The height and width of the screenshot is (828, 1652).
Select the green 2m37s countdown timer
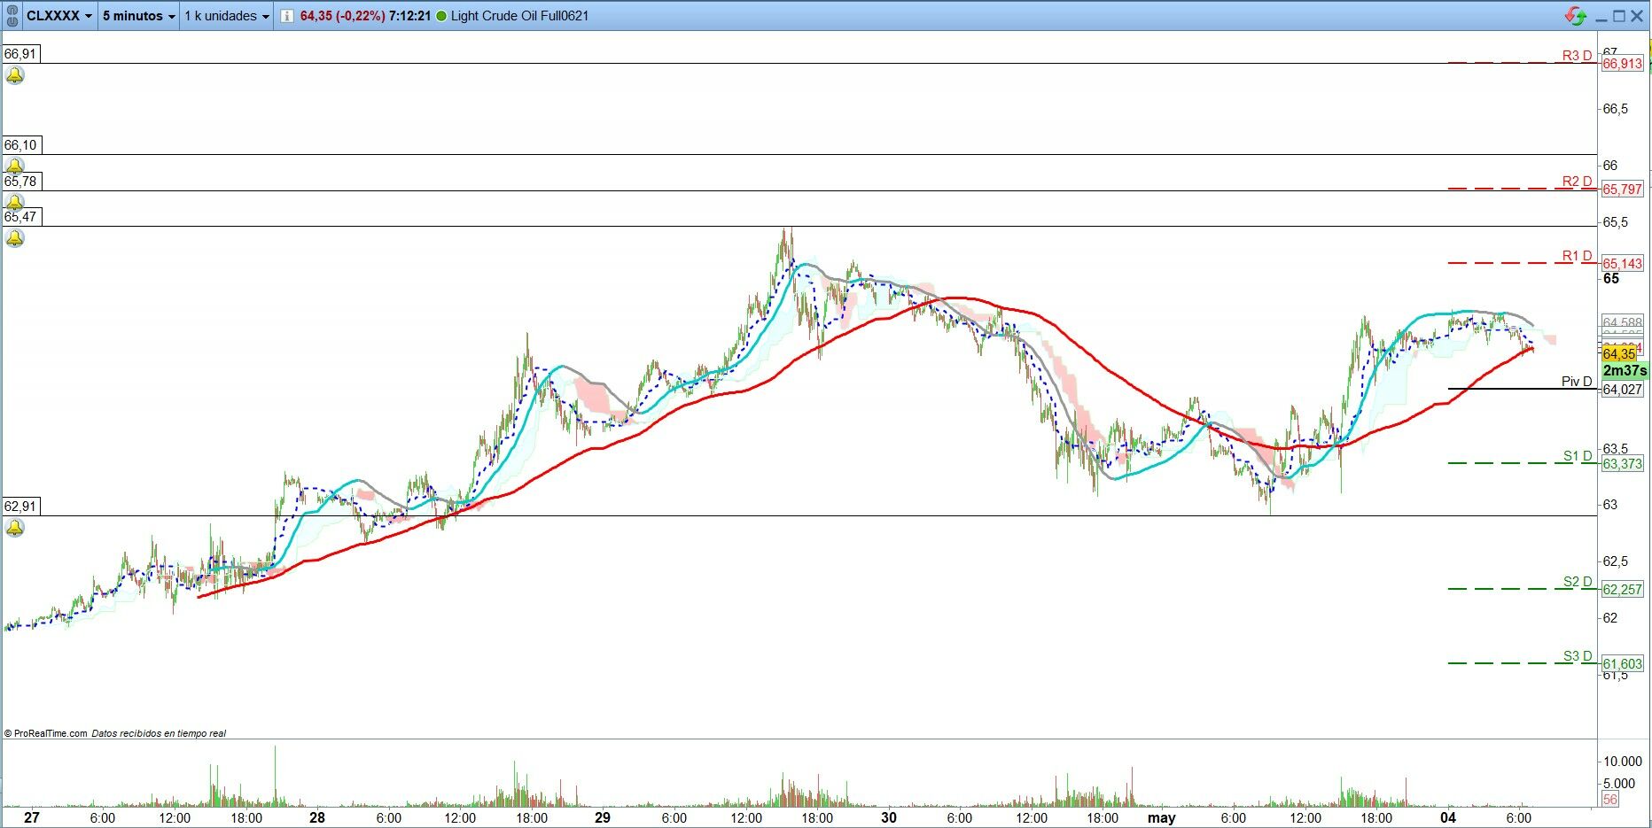pyautogui.click(x=1624, y=371)
